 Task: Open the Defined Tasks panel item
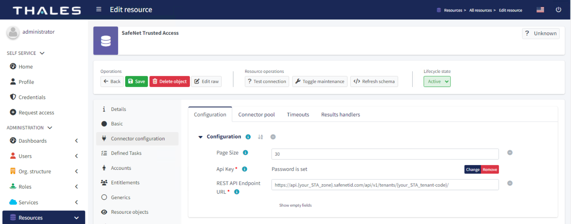(137, 153)
